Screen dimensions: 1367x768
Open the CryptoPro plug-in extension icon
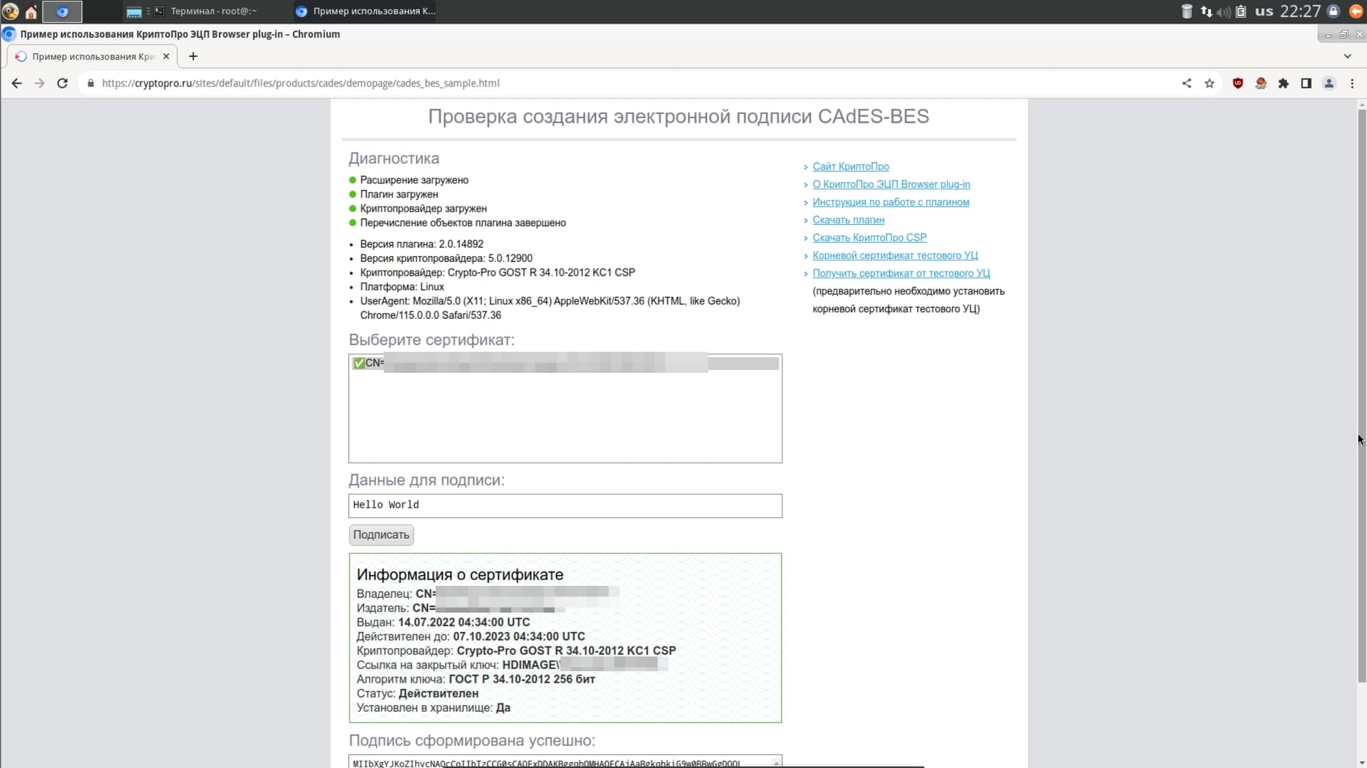(1261, 83)
